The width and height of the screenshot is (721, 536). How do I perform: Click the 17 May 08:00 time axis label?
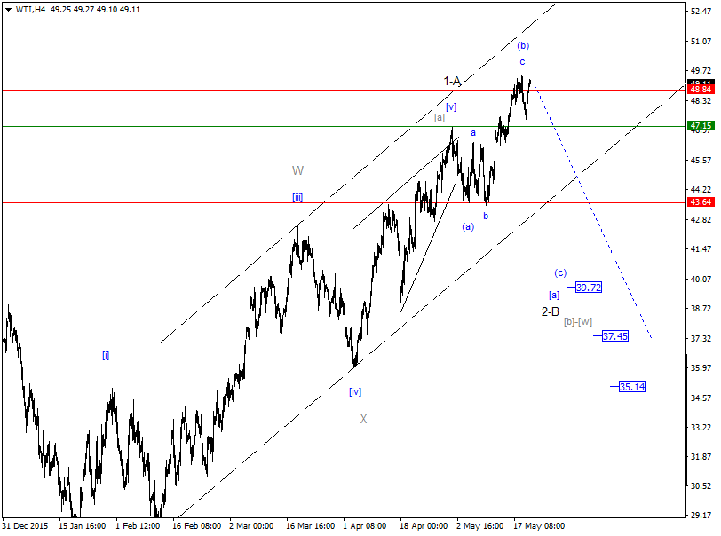click(x=539, y=526)
